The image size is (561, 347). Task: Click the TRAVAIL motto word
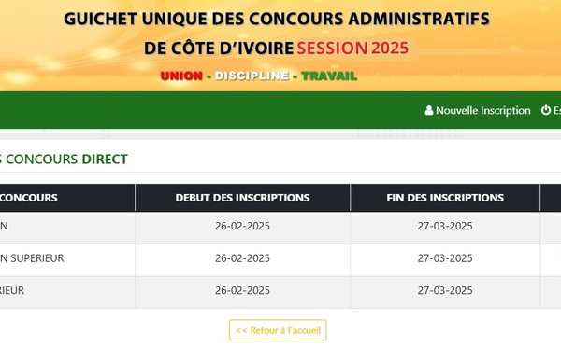point(329,76)
